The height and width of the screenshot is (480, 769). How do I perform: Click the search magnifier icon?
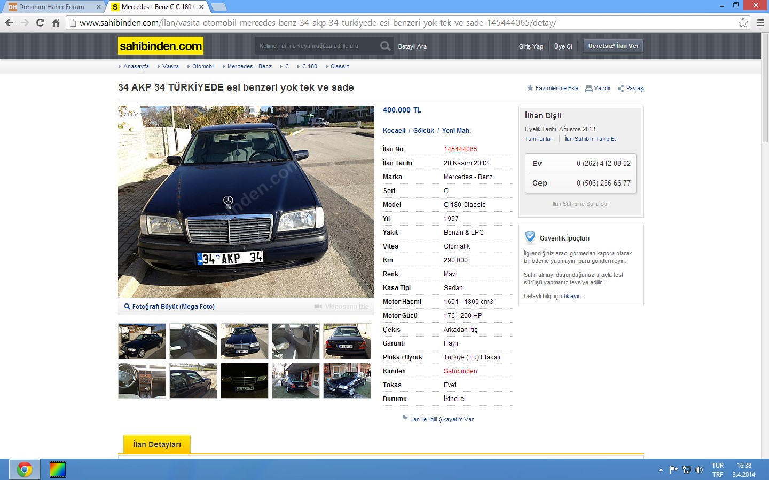(x=385, y=46)
